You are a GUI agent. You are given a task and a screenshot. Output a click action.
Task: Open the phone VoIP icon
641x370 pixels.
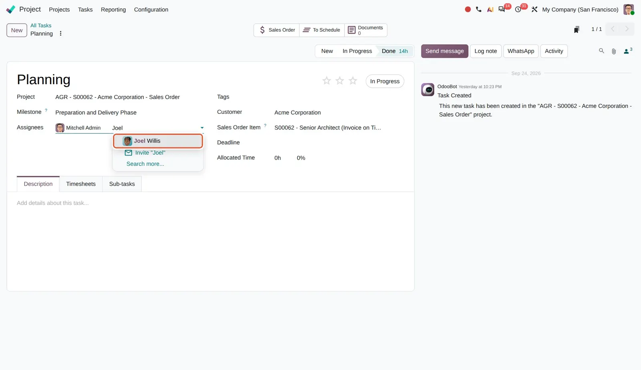[479, 9]
